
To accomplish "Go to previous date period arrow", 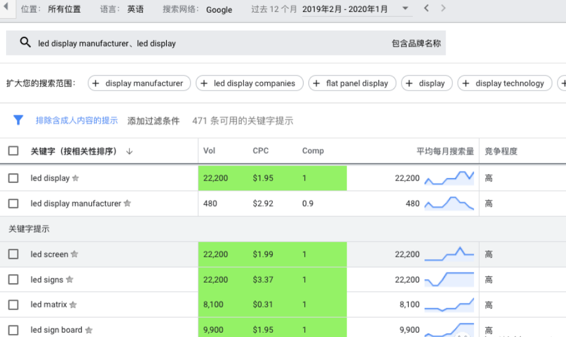I will pyautogui.click(x=426, y=8).
